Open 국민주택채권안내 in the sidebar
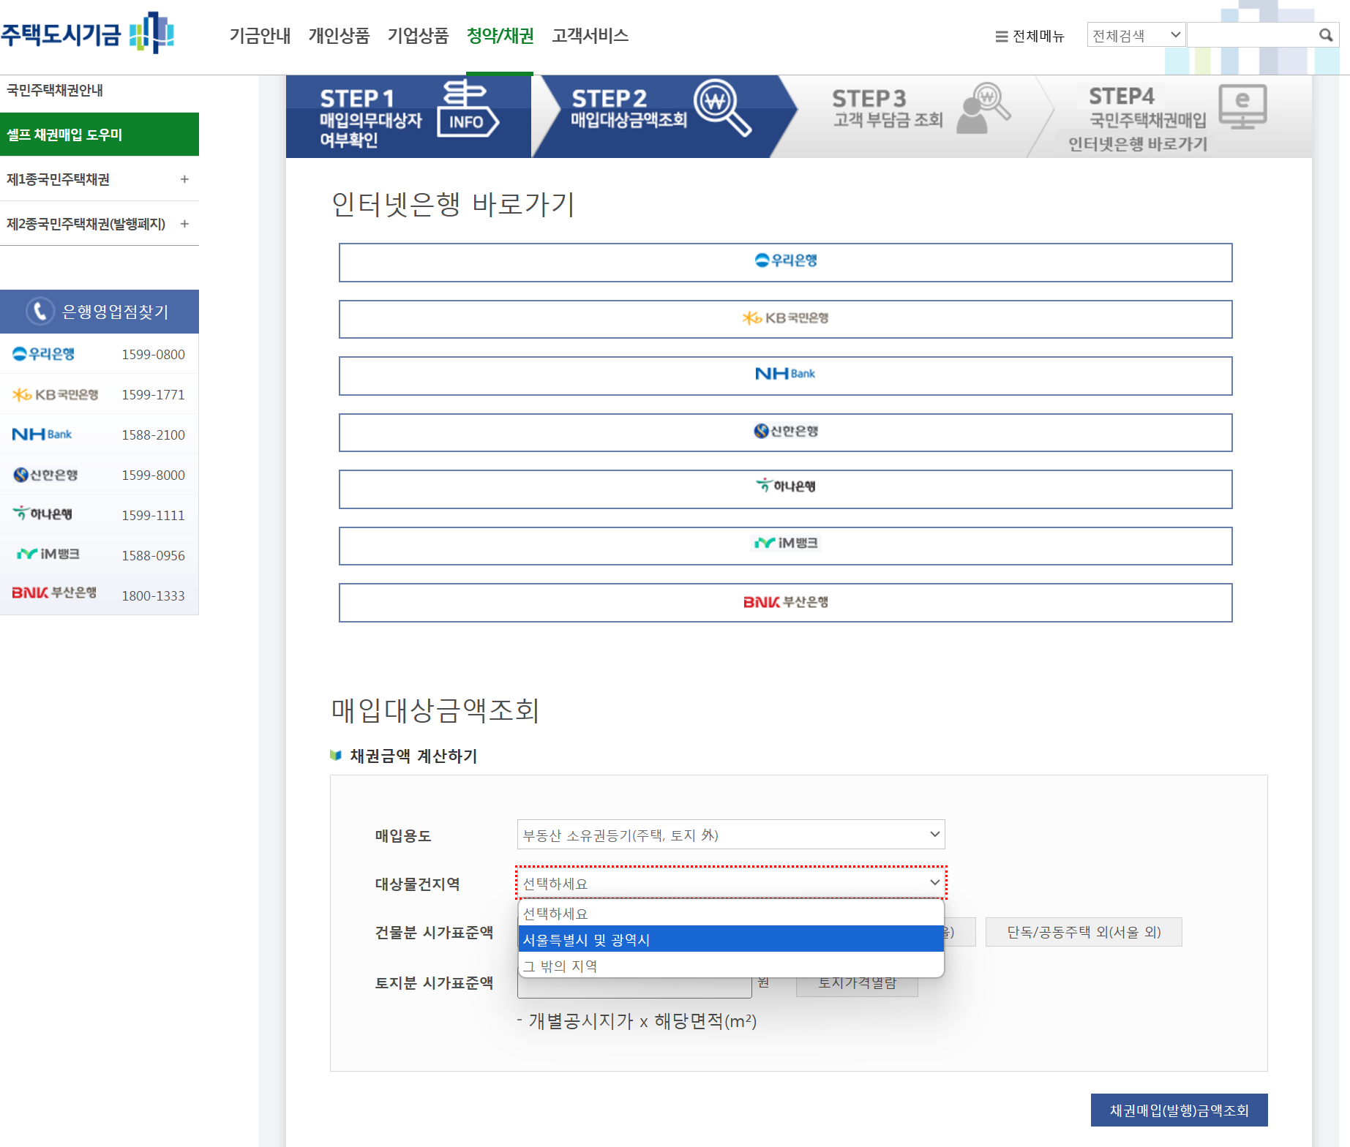The image size is (1350, 1147). click(55, 90)
